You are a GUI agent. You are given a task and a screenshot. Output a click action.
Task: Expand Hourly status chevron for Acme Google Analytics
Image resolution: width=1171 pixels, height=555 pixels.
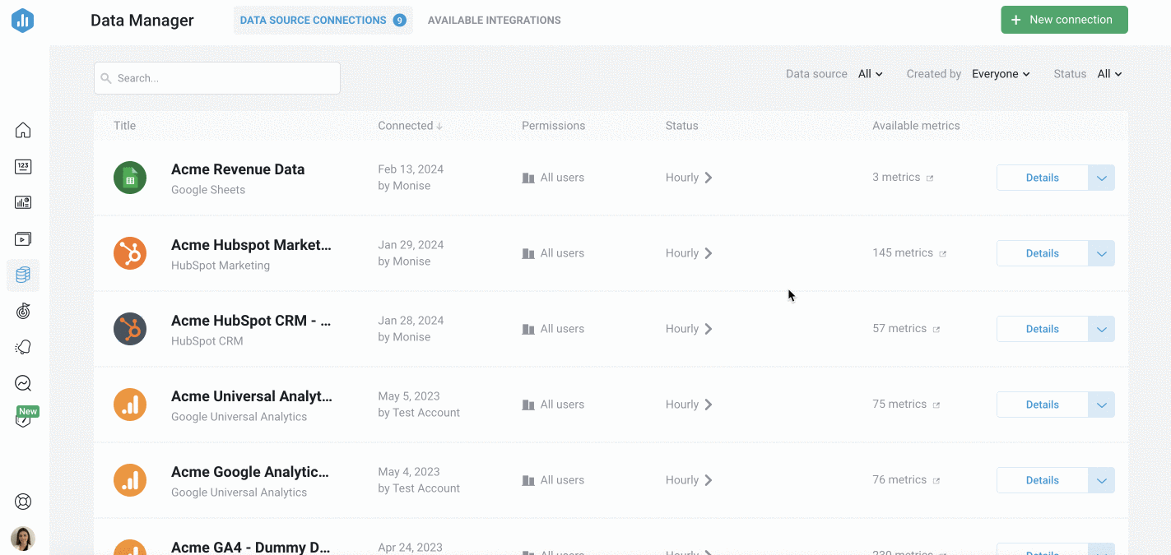coord(709,480)
